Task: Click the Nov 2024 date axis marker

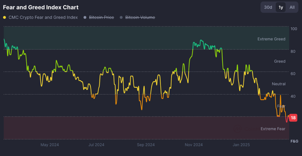Action: (193, 145)
